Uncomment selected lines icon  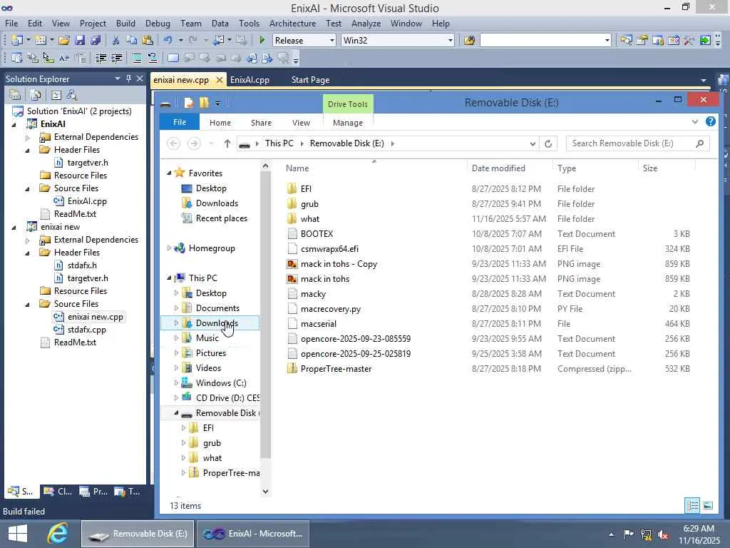click(x=153, y=59)
